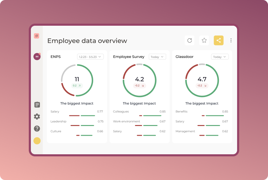Click the ENPS score 11 gauge

[x=77, y=80]
